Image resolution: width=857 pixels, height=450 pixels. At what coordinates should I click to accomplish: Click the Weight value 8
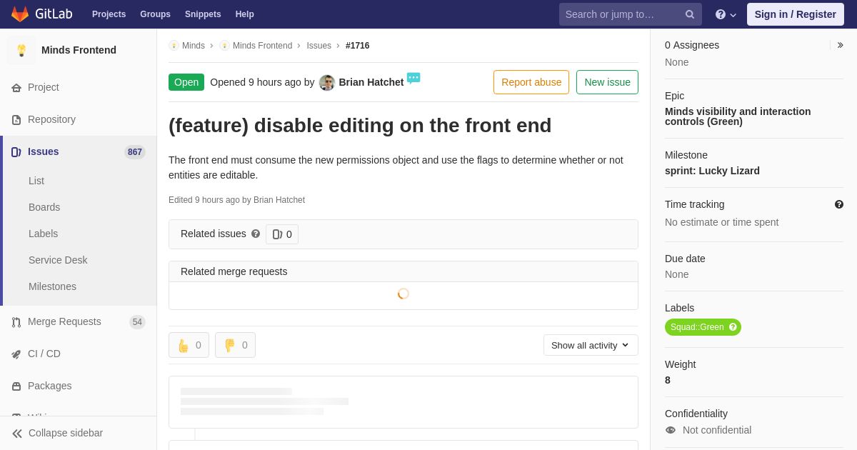(668, 380)
